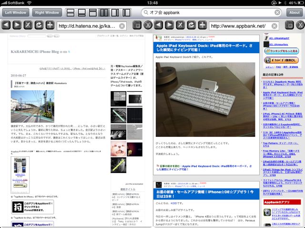Clear the right window URL field
The width and height of the screenshot is (305, 228).
pos(274,26)
